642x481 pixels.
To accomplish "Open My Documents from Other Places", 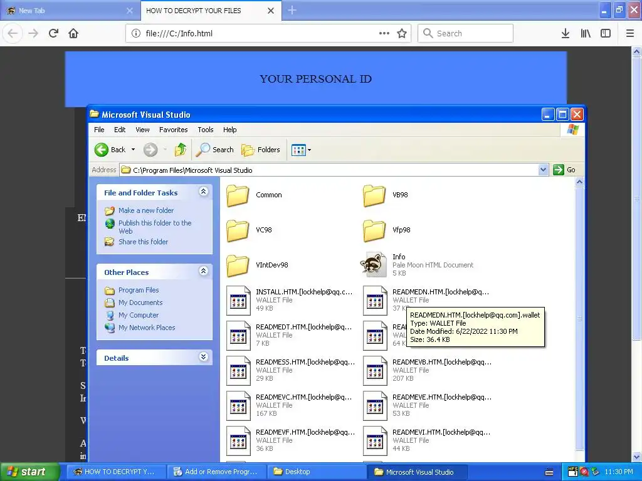I will pos(140,303).
